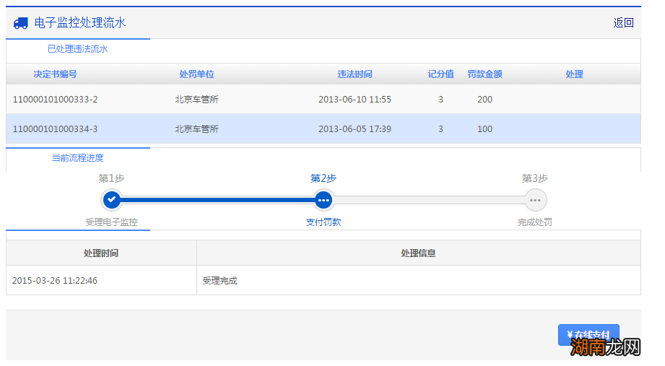
Task: Open the 当前流程进度 tab
Action: 77,157
